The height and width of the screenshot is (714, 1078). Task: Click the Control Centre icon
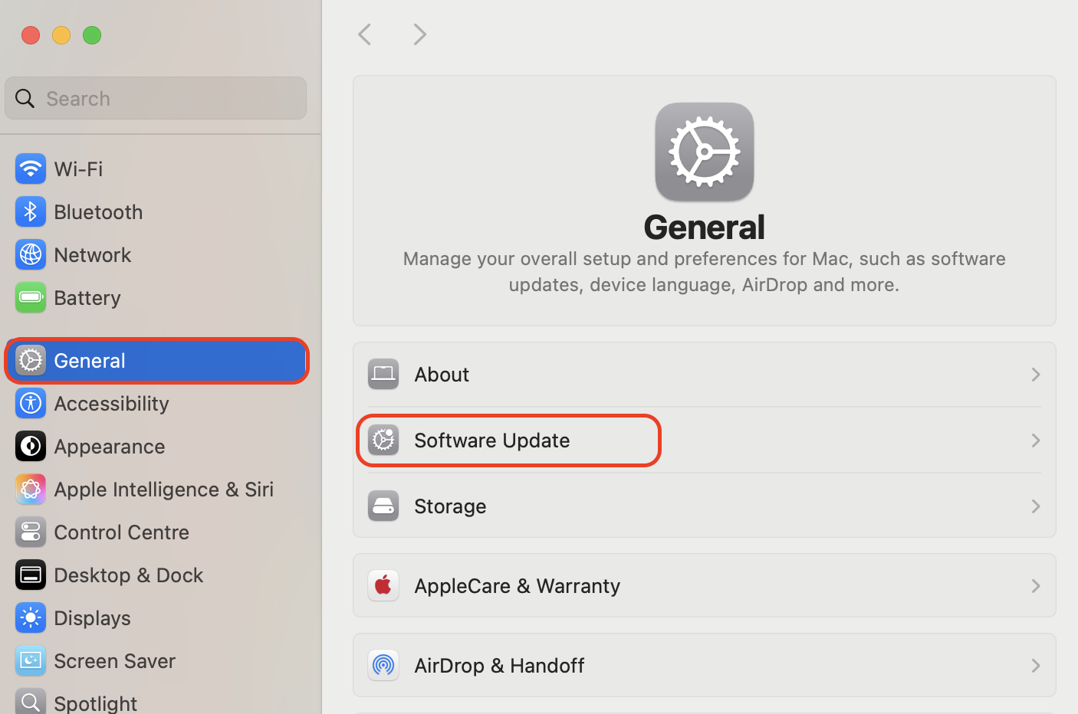click(x=31, y=532)
